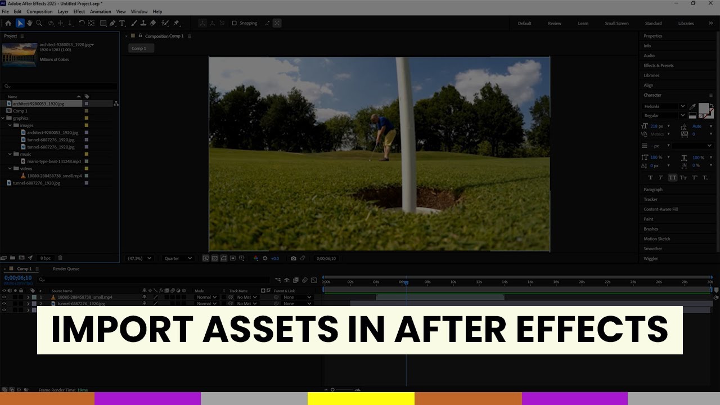Screen dimensions: 720x405
Task: Toggle visibility eye of layer 1 video
Action: pyautogui.click(x=4, y=297)
